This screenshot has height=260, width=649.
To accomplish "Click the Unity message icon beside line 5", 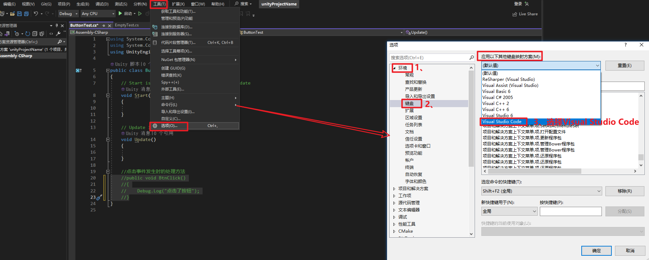I will (x=79, y=70).
